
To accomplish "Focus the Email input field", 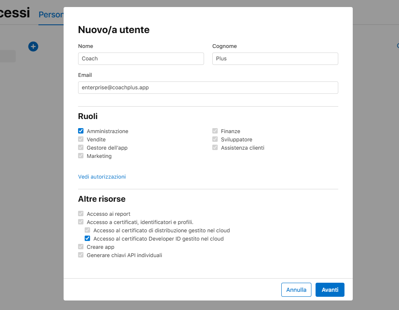I will point(208,88).
